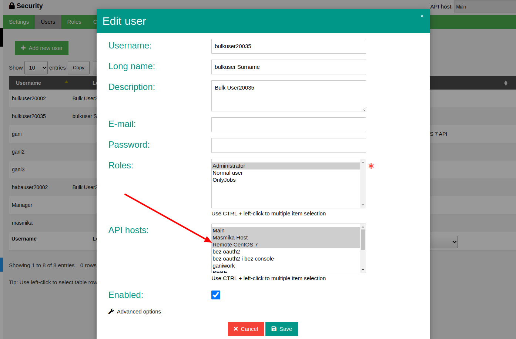The height and width of the screenshot is (339, 516).
Task: Click the sort arrow on the Username column
Action: coord(67,82)
